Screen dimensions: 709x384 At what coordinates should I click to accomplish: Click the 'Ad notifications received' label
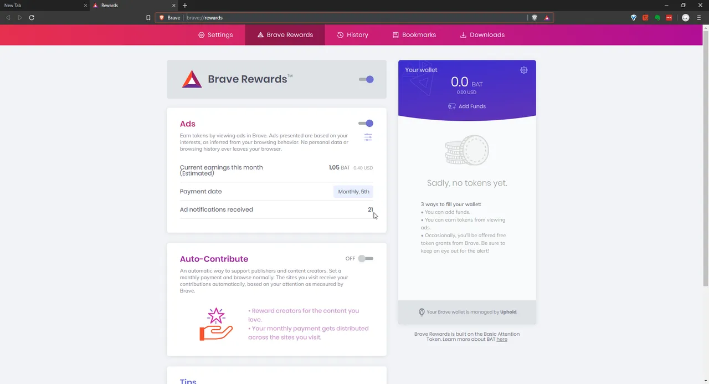point(216,209)
